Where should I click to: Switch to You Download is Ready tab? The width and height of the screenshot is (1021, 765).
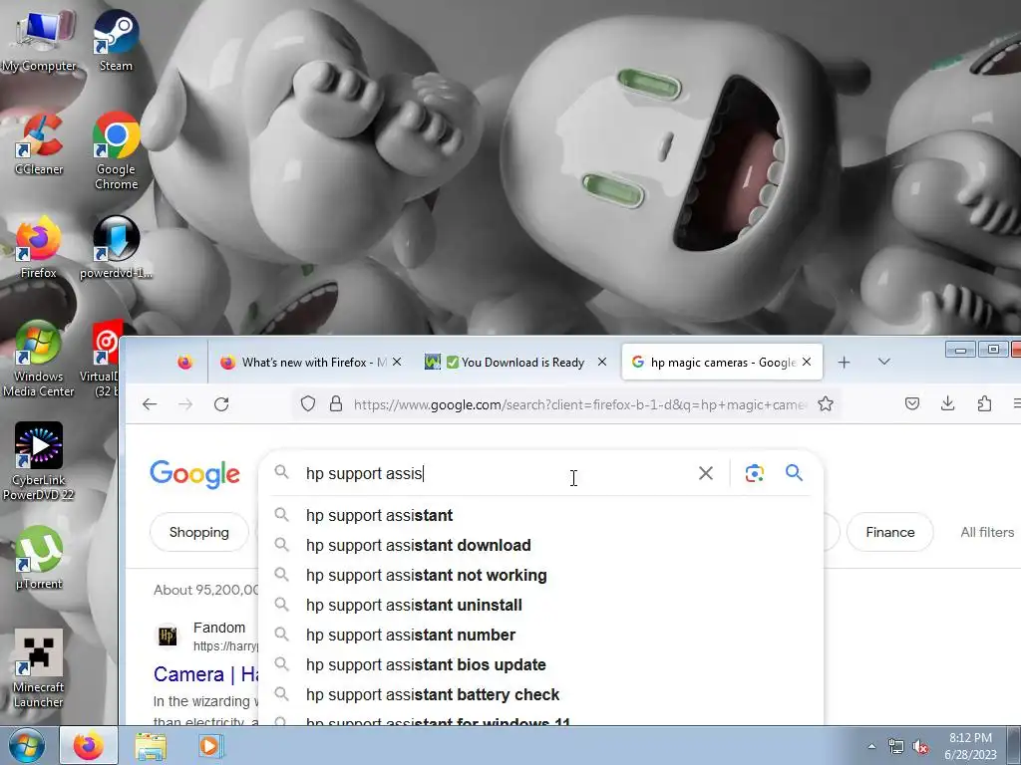click(x=515, y=363)
